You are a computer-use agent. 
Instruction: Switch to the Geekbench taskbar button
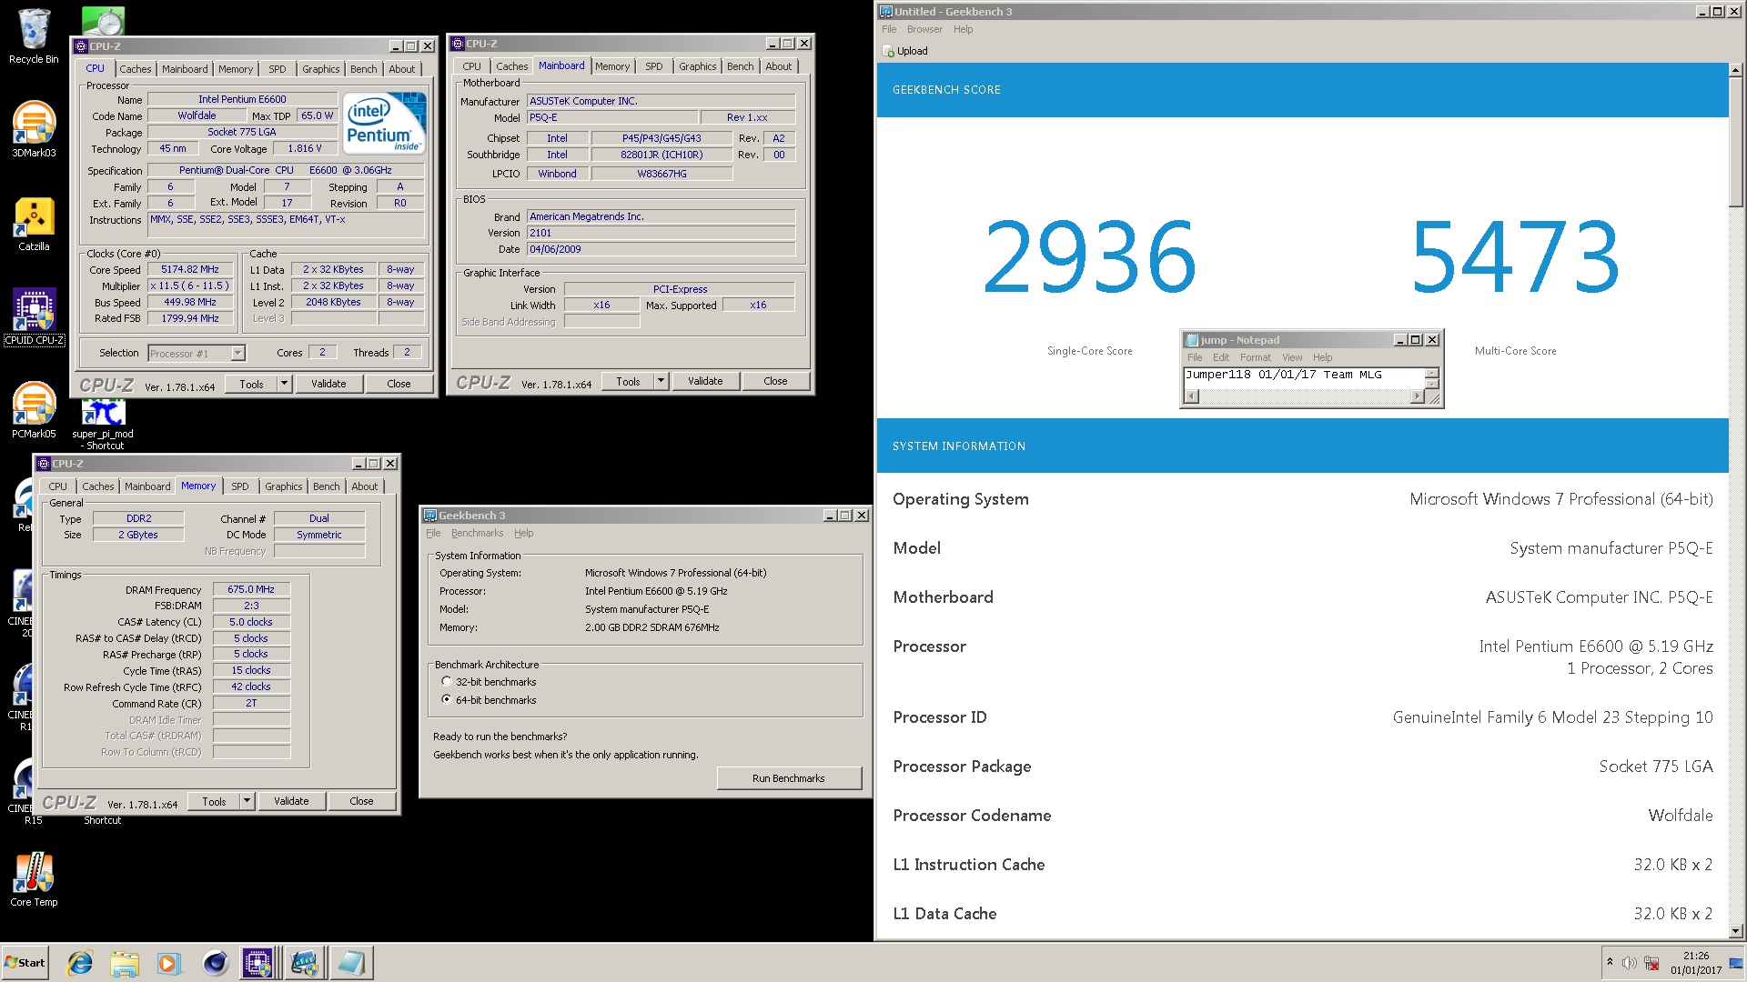tap(305, 963)
